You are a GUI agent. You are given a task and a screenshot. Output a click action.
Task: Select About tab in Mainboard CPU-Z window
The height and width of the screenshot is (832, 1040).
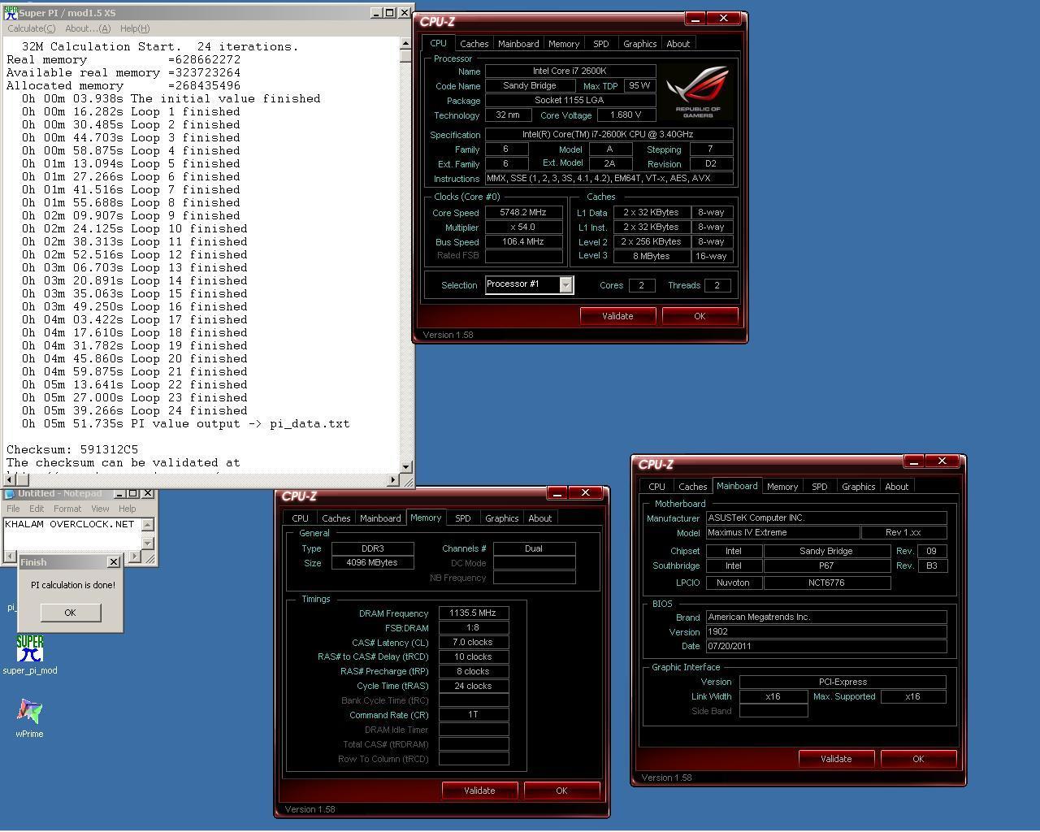[x=896, y=487]
